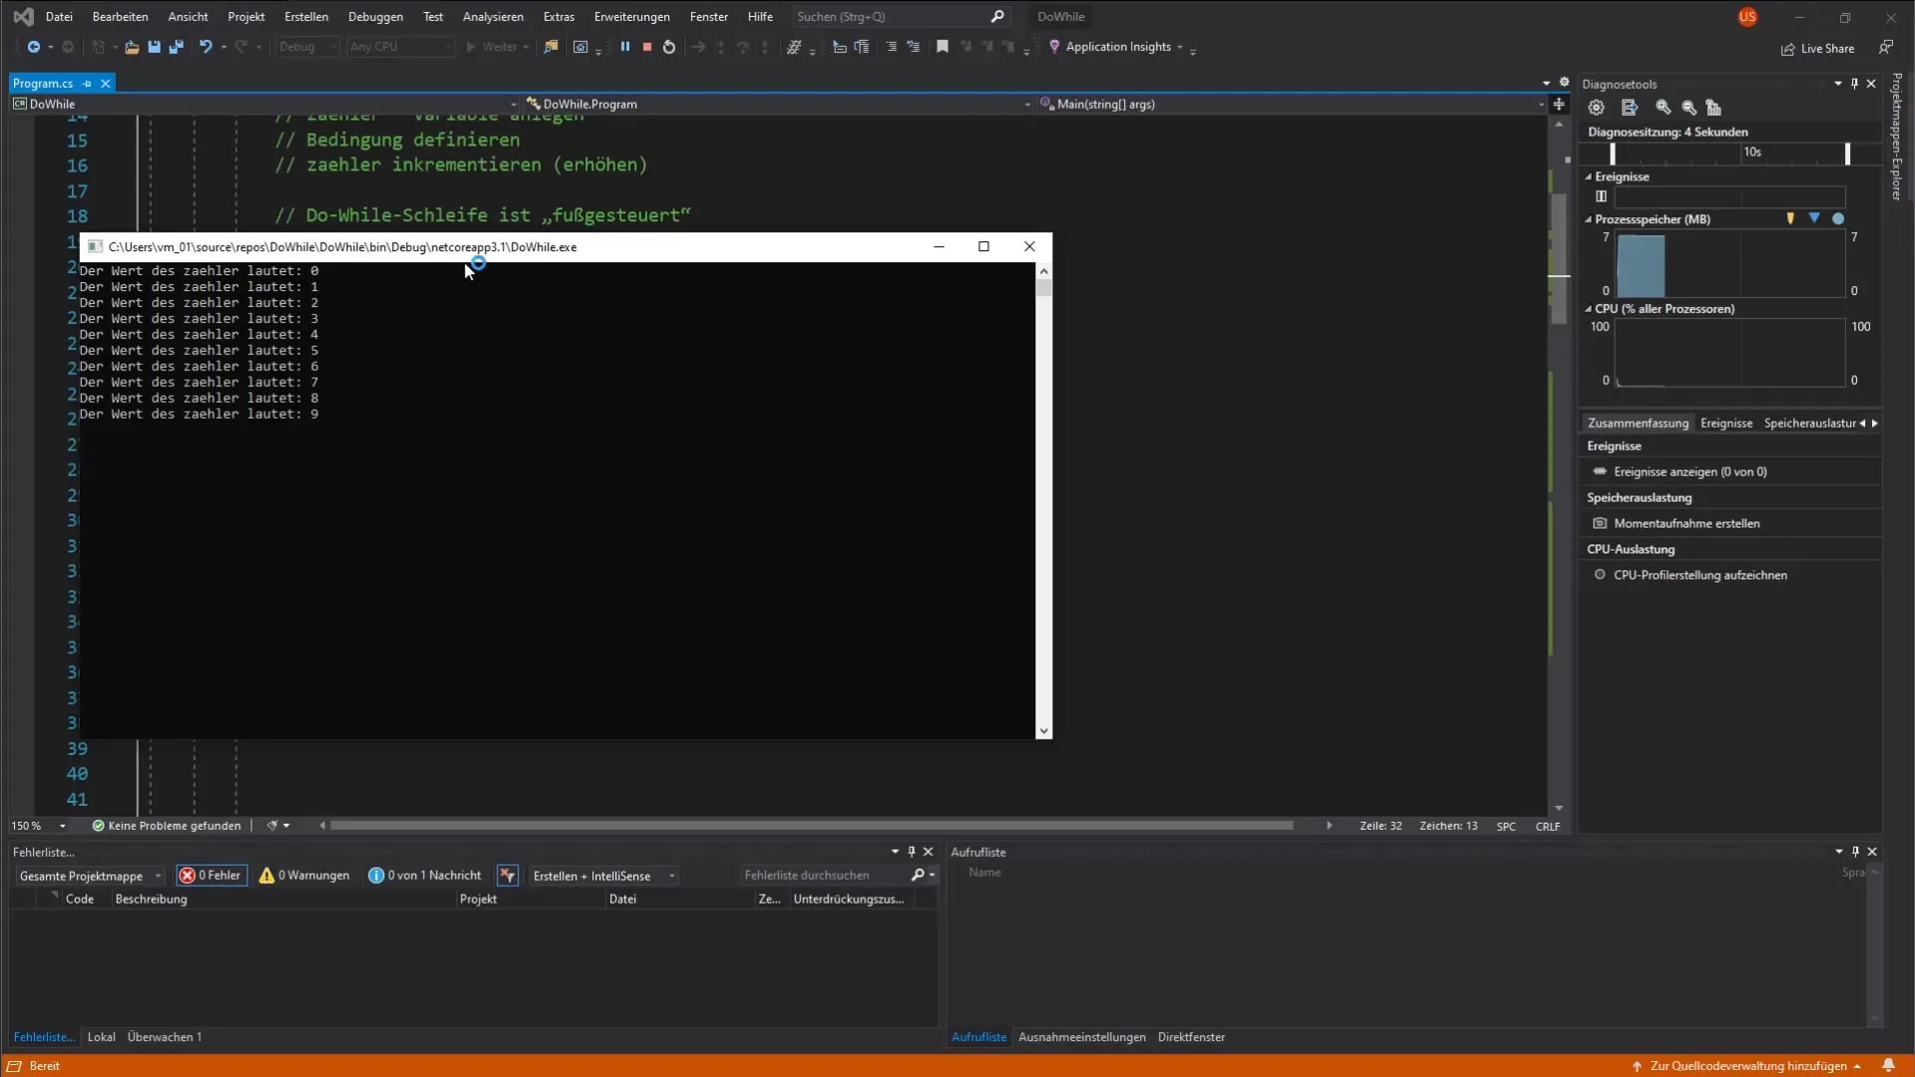Image resolution: width=1915 pixels, height=1077 pixels.
Task: Toggle the Aufrufliste panel auto-hide pin
Action: click(x=1855, y=852)
